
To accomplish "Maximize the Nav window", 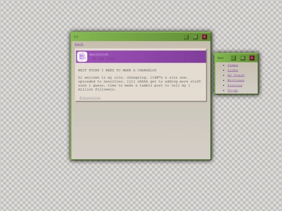I will (x=243, y=58).
